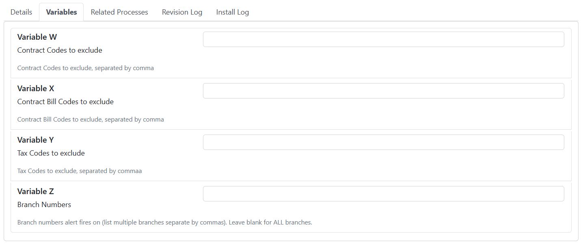This screenshot has width=585, height=248.
Task: Click the Contract Bill Codes comma hint text
Action: 91,120
